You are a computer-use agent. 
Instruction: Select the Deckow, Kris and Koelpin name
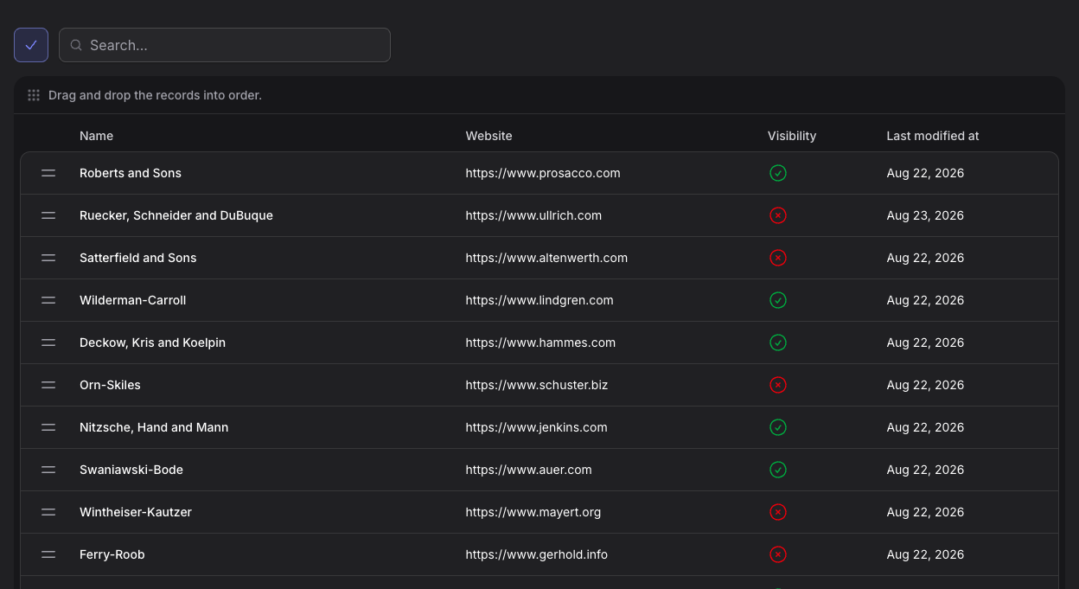(x=152, y=343)
